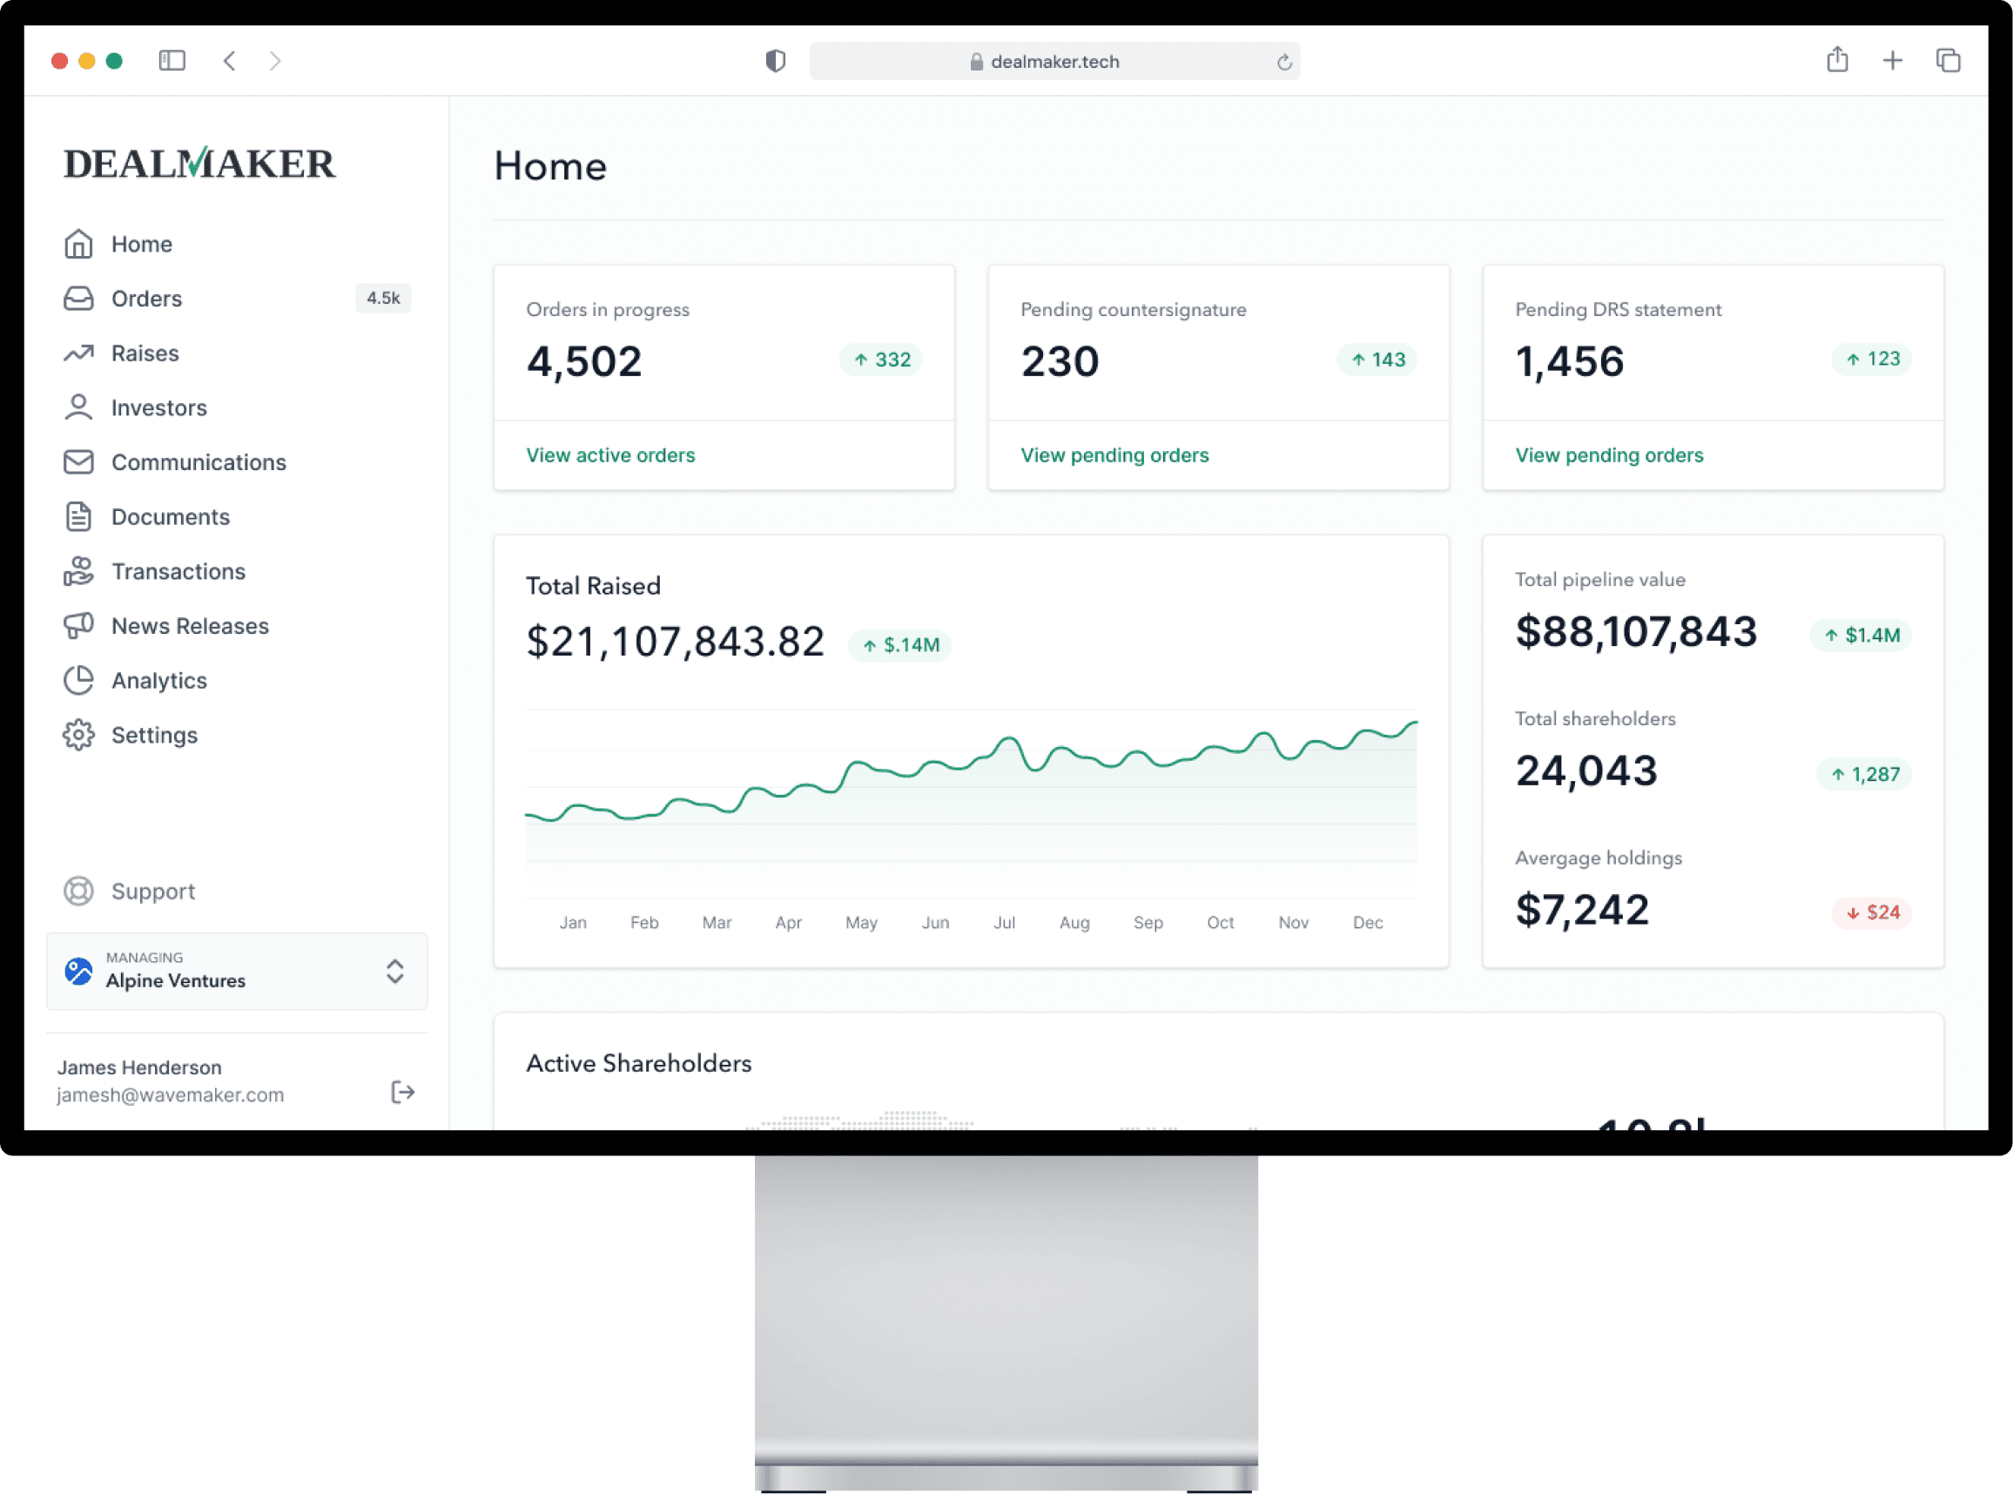This screenshot has width=2013, height=1494.
Task: Click the 24,043 total shareholders value
Action: coord(1587,771)
